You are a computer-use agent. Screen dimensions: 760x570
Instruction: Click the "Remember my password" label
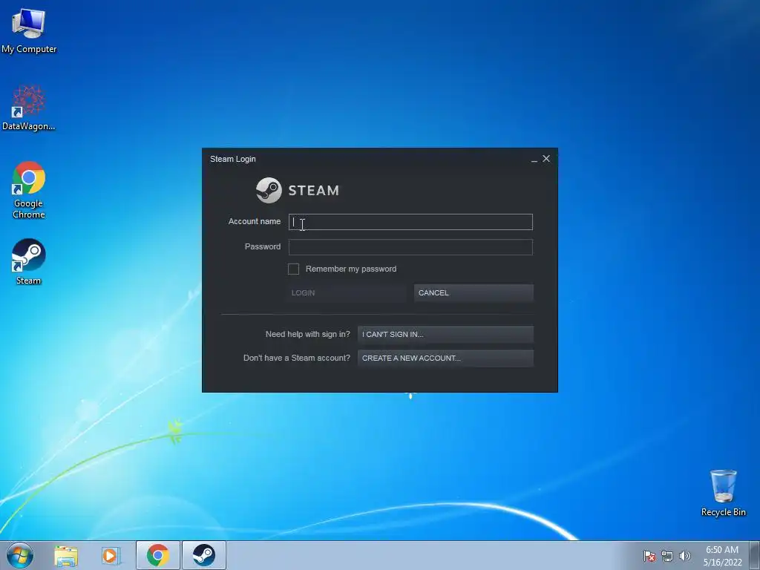(x=351, y=269)
